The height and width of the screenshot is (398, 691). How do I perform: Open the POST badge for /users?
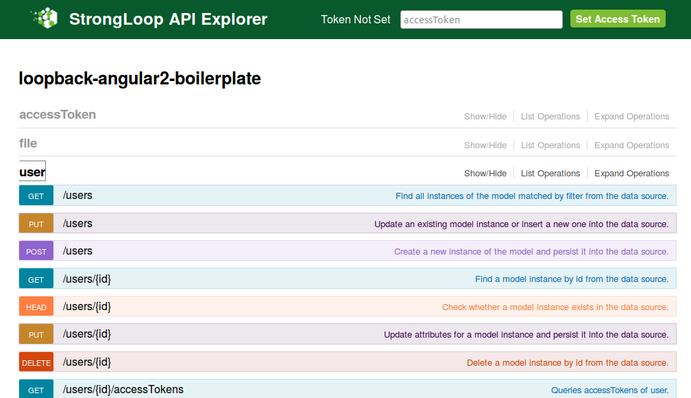click(36, 250)
